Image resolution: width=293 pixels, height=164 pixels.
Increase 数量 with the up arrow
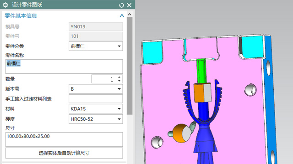point(119,77)
